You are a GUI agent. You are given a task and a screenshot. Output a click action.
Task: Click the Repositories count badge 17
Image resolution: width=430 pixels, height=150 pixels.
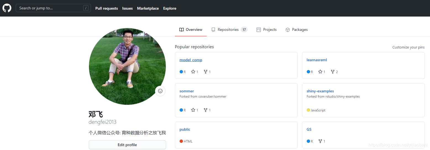pos(244,30)
